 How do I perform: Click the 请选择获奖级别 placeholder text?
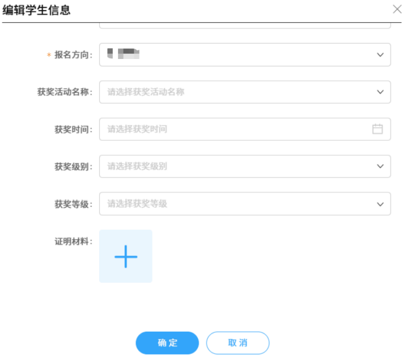pos(137,166)
